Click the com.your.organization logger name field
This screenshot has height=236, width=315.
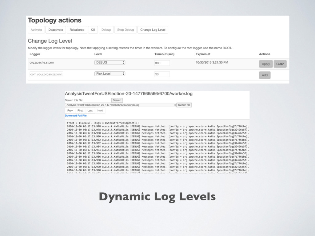(x=46, y=74)
